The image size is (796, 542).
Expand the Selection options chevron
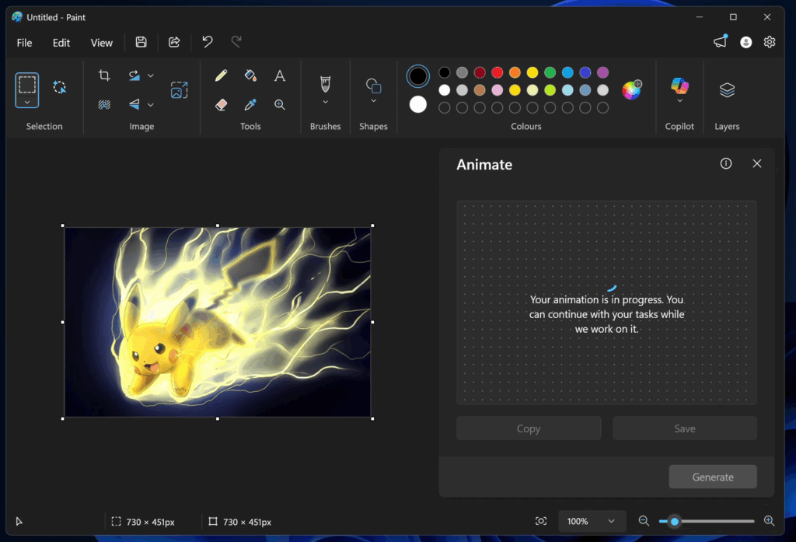27,102
